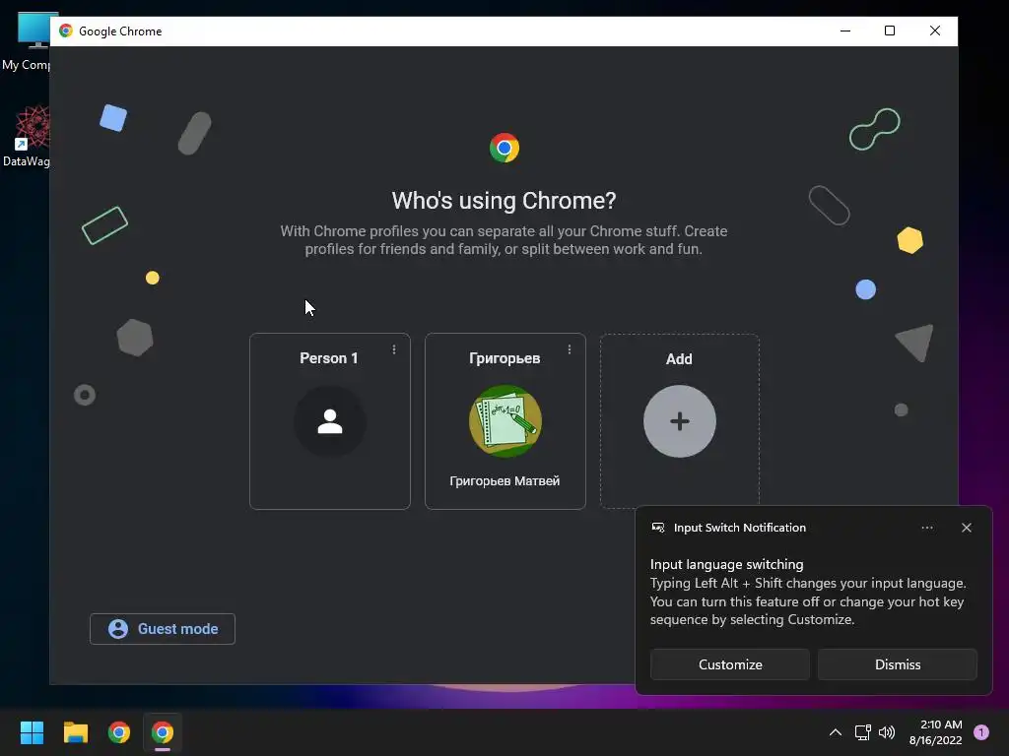Click the Guest mode person icon

coord(118,629)
